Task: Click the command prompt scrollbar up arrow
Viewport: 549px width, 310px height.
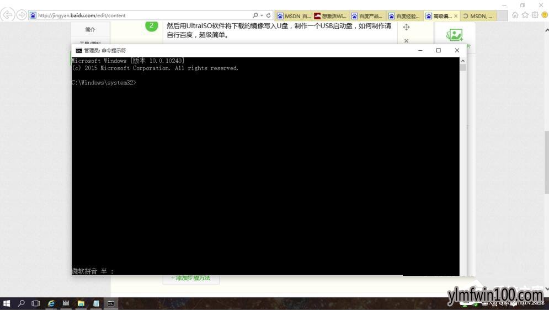Action: [x=463, y=61]
